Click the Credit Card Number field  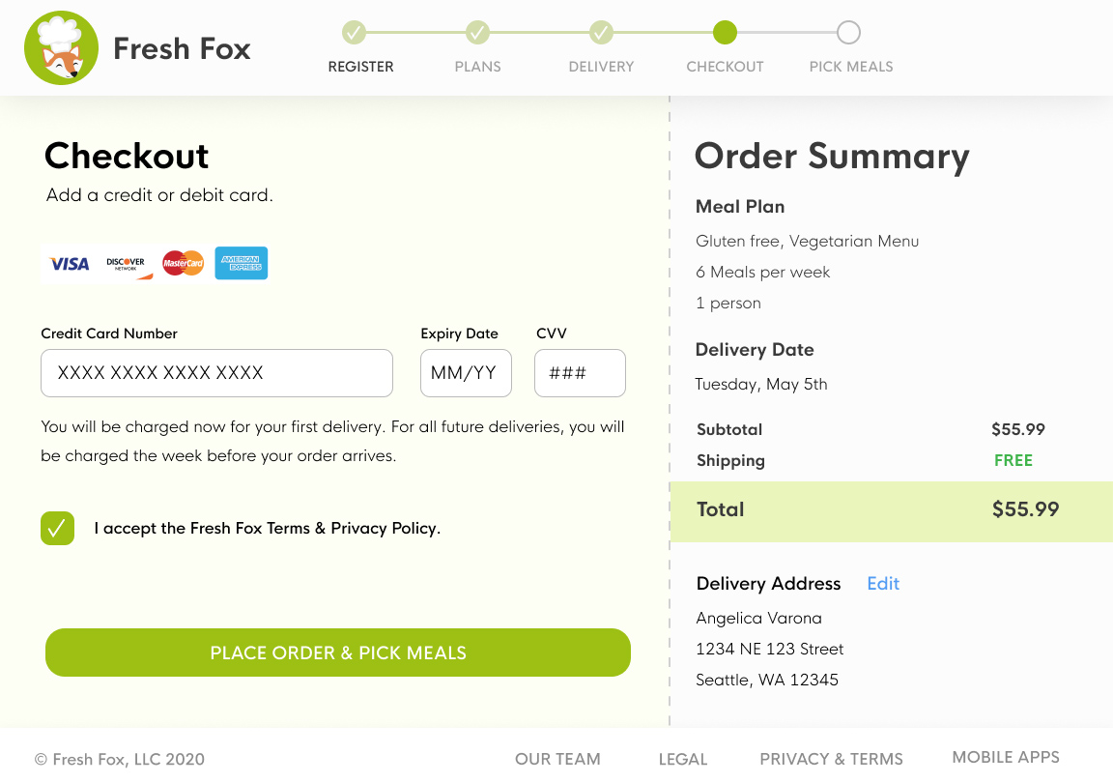click(x=216, y=373)
